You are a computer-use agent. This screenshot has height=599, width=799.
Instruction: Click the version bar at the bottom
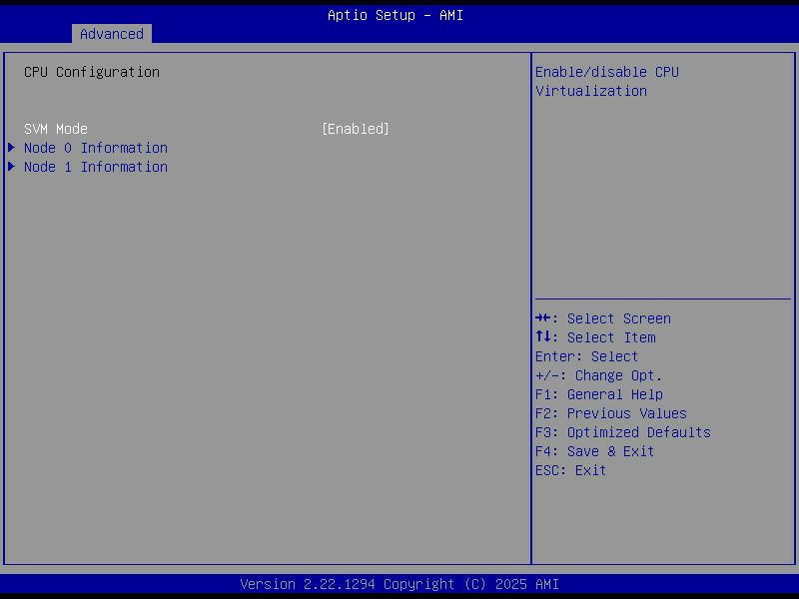tap(399, 584)
